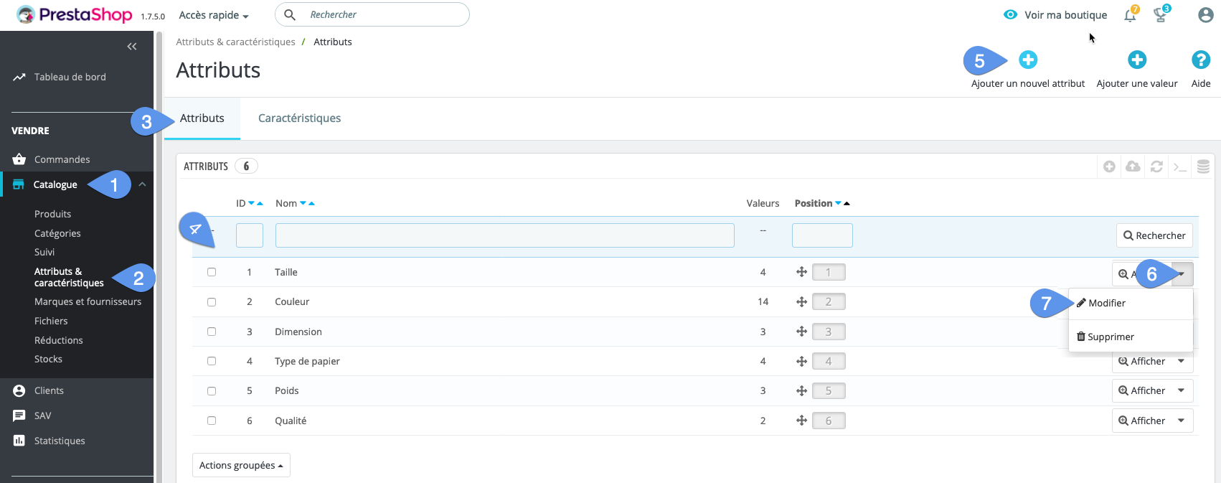
Task: Open action dropdown arrow for Poids row
Action: pyautogui.click(x=1182, y=390)
